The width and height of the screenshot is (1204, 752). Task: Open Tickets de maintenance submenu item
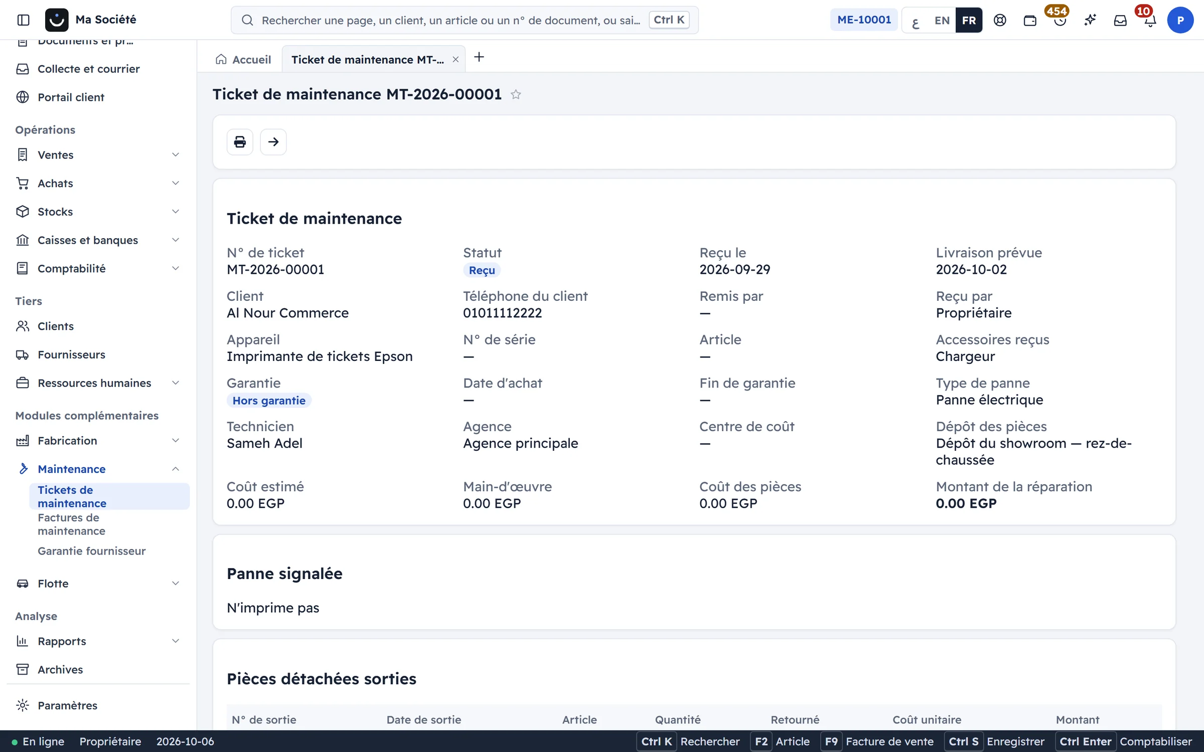pos(109,496)
